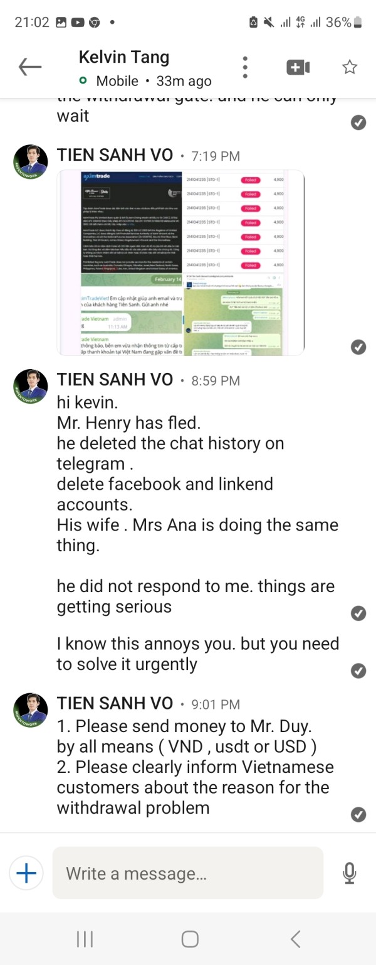Open the three-dot more options menu
The height and width of the screenshot is (965, 376).
pyautogui.click(x=246, y=67)
